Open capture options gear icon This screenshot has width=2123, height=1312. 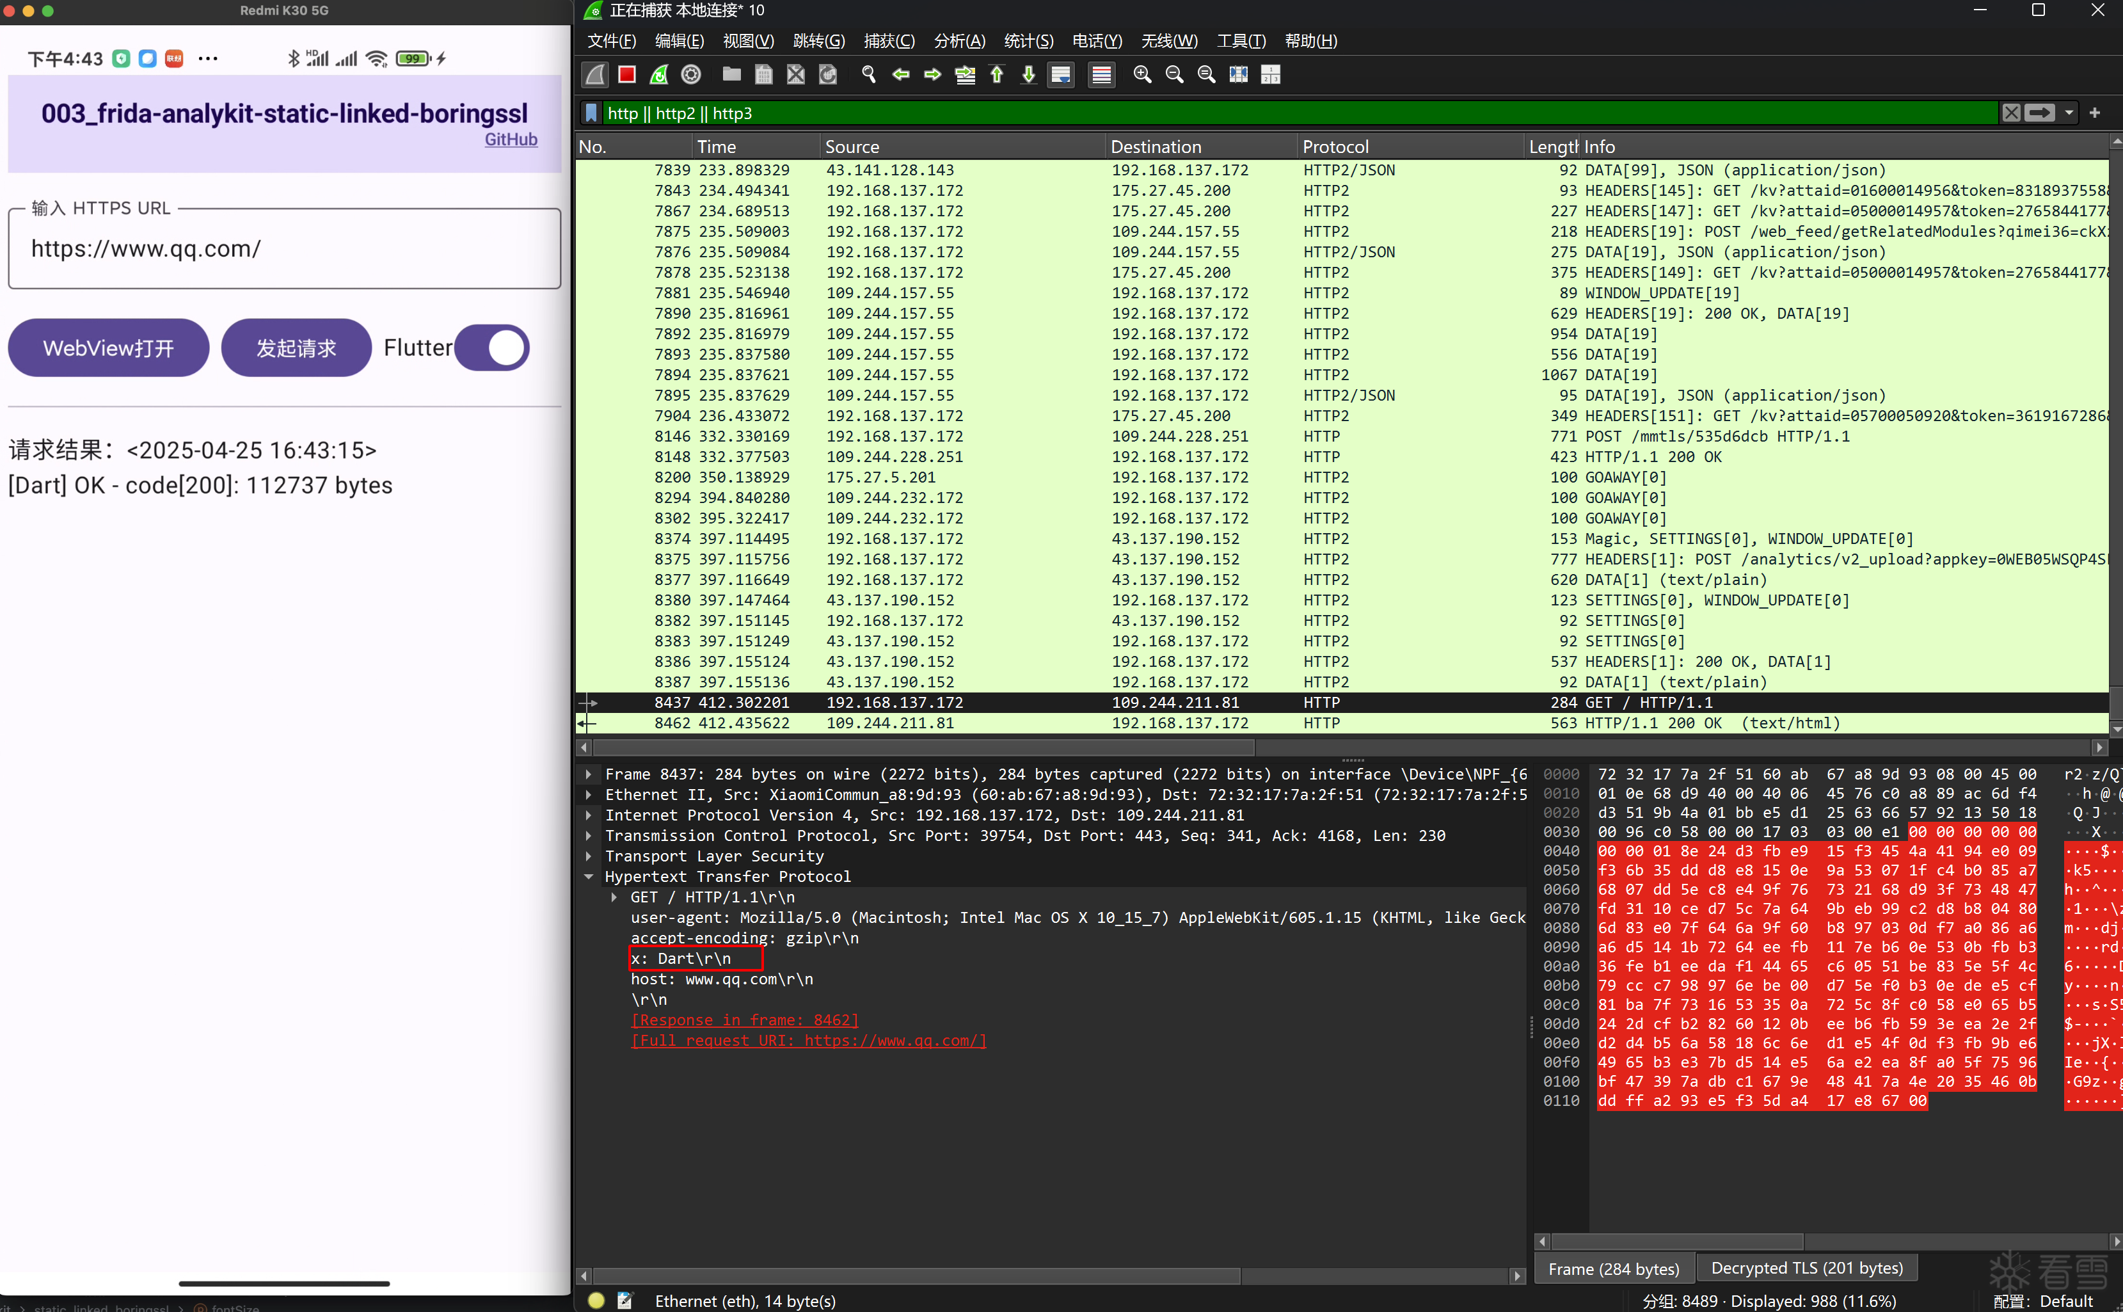(x=691, y=75)
